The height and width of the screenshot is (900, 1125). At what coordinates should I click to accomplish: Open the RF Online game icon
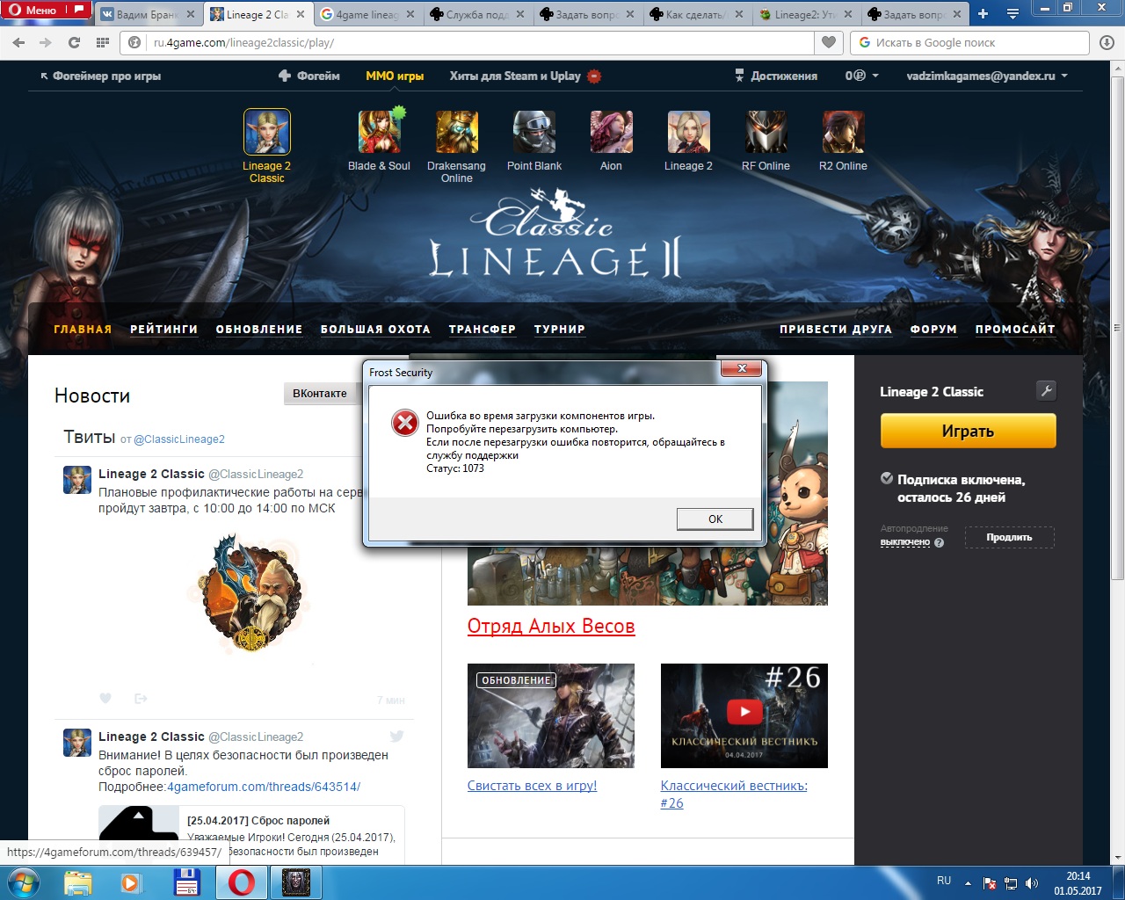[x=766, y=133]
